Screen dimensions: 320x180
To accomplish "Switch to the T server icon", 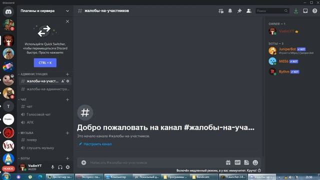I will 8,106.
